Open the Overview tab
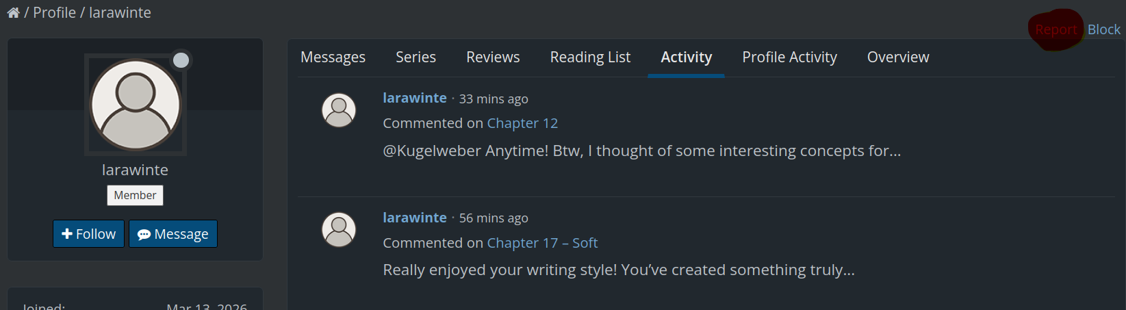1126x310 pixels. coord(898,57)
